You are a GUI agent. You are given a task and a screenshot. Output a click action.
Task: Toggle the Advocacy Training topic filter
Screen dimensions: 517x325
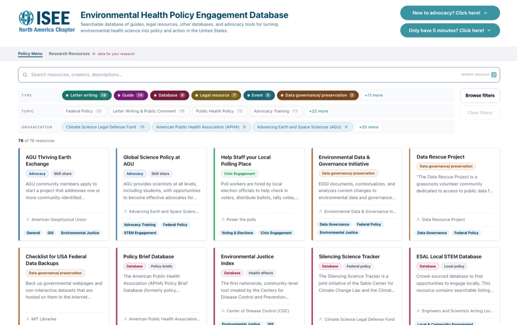[x=276, y=111]
